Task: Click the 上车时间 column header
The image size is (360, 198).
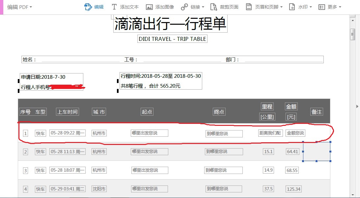Action: click(x=68, y=112)
